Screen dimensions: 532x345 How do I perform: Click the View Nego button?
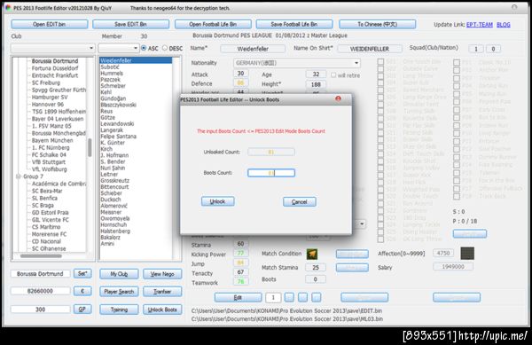click(x=162, y=274)
